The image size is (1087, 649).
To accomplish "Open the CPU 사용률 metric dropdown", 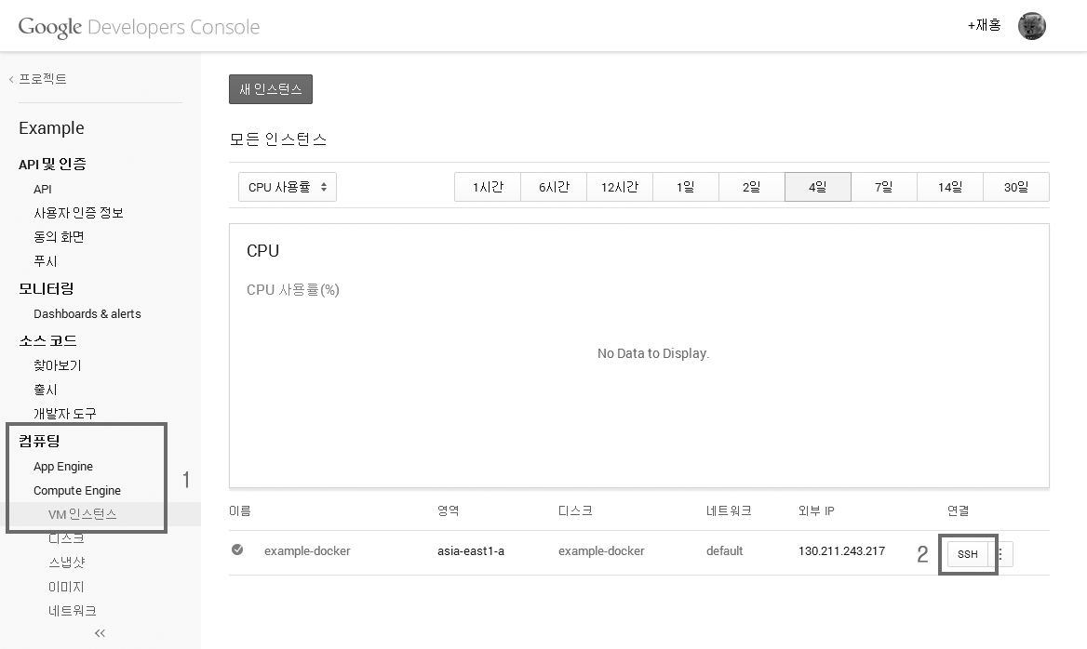I will pyautogui.click(x=287, y=187).
